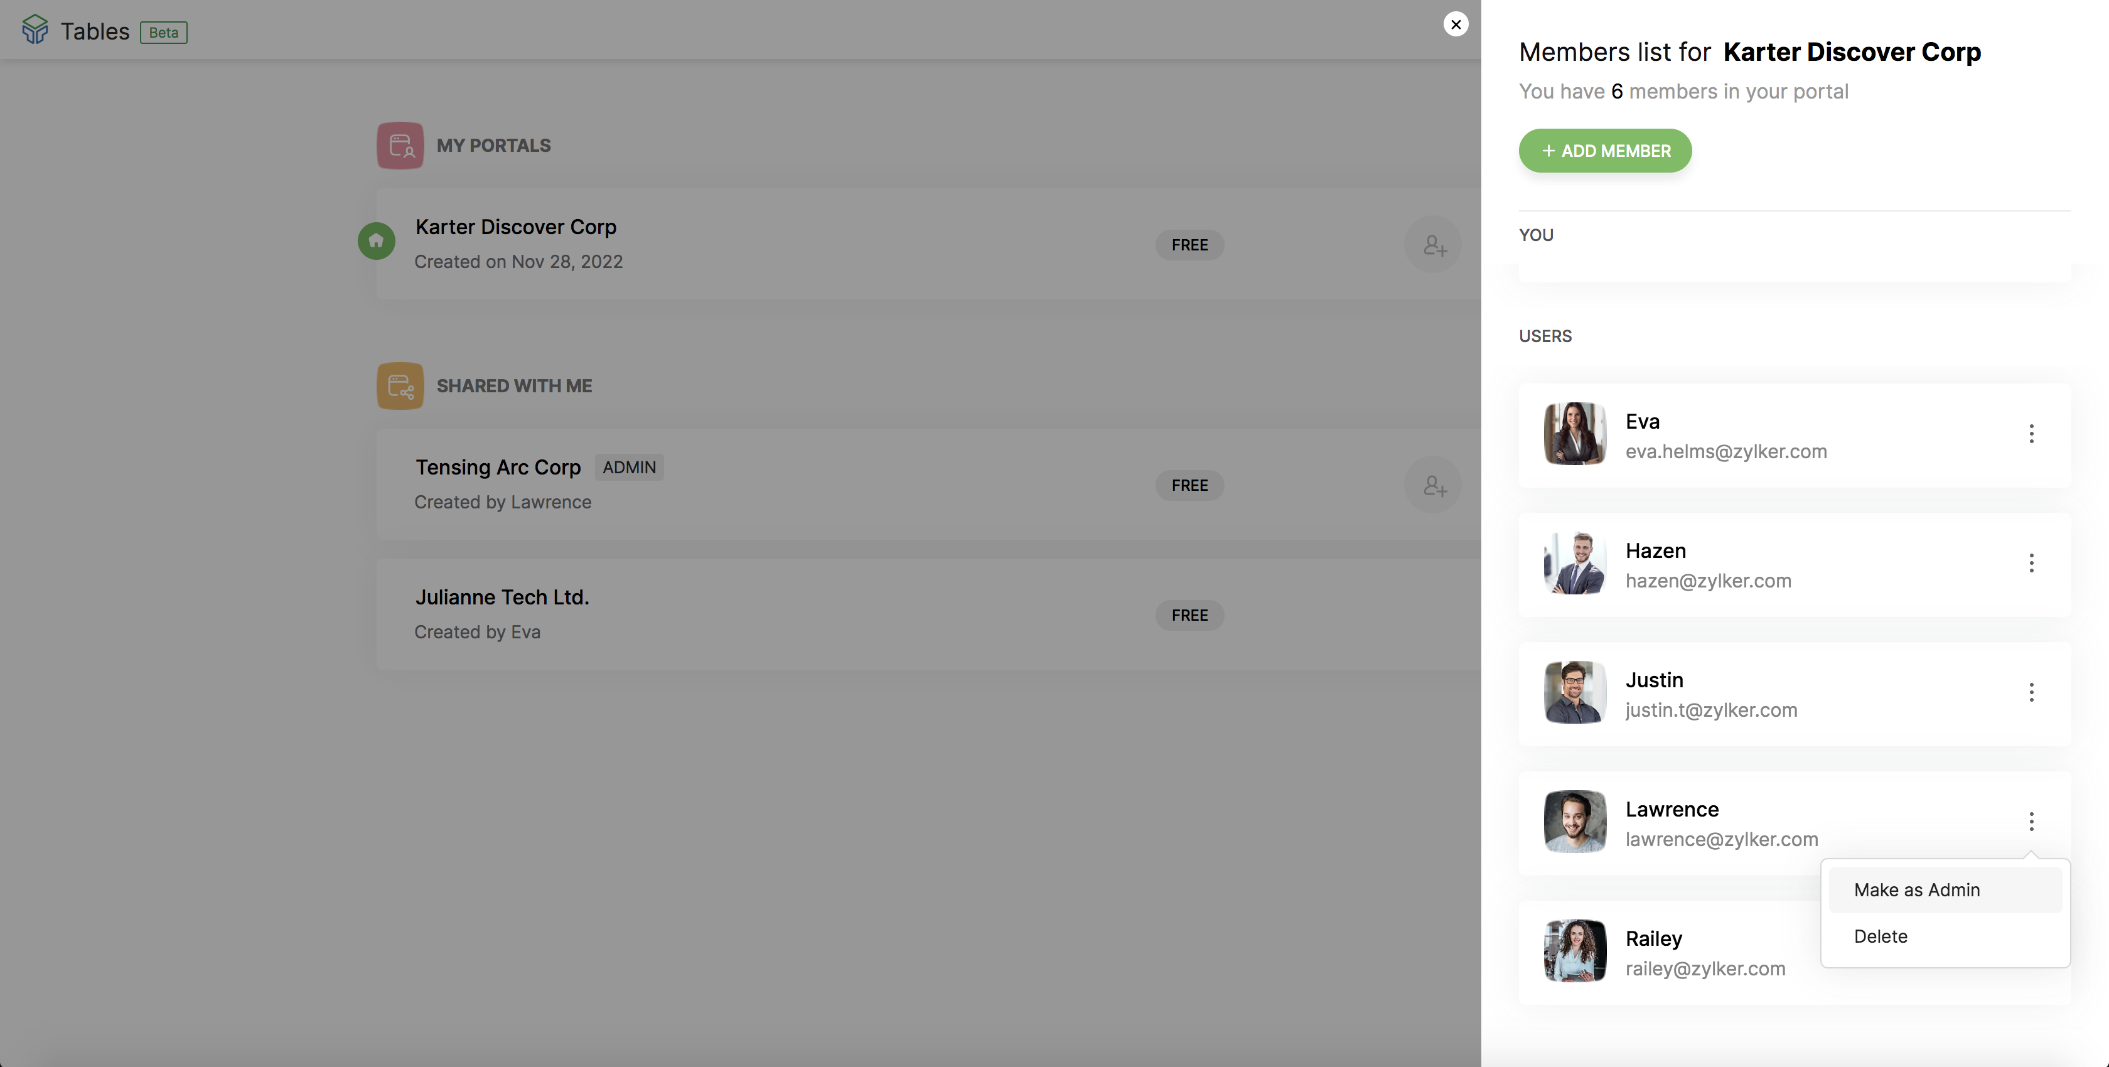Open the three-dot menu for Justin
Viewport: 2109px width, 1067px height.
click(x=2031, y=693)
